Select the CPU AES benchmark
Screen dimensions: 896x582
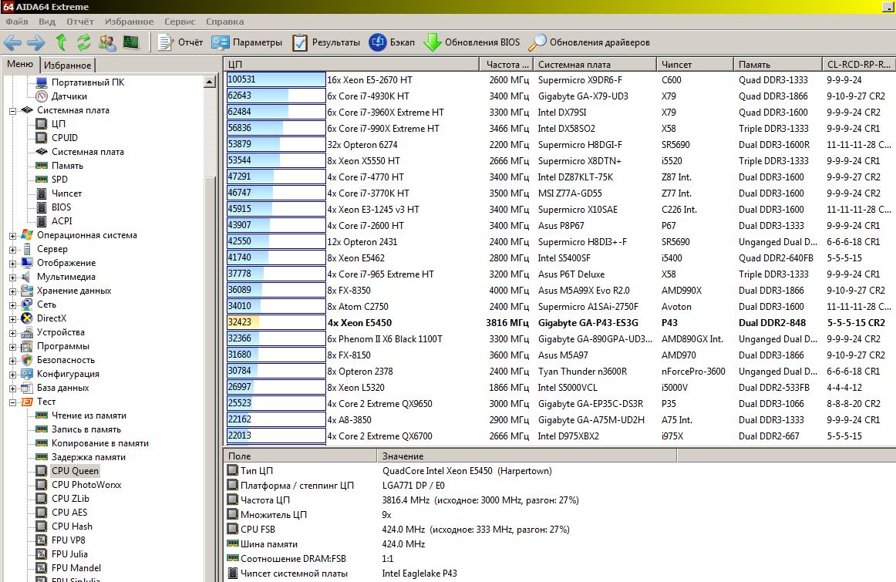click(62, 513)
